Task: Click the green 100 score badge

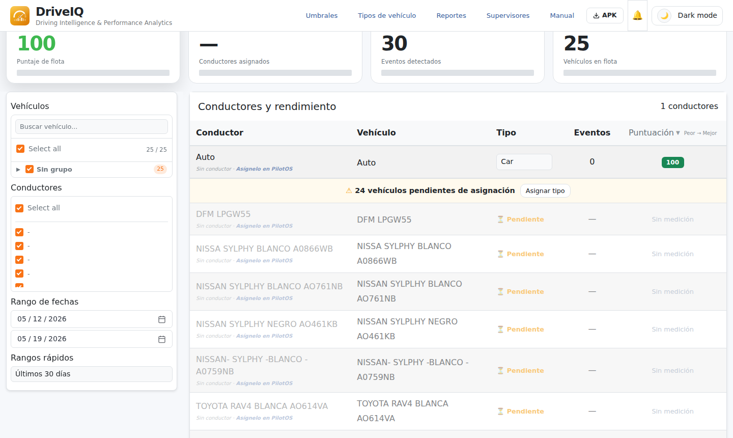Action: tap(673, 162)
